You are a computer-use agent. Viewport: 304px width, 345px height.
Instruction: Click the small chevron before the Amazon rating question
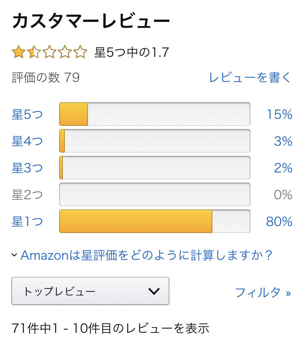[14, 255]
